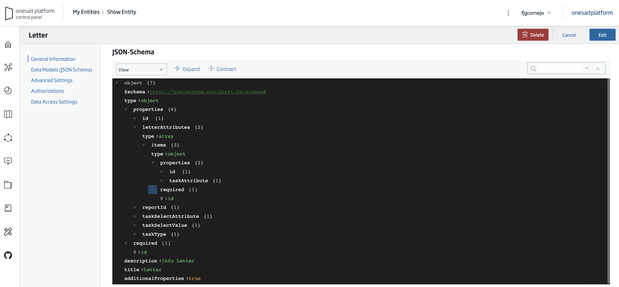
Task: Select the connected-nodes sidebar icon
Action: tap(8, 138)
